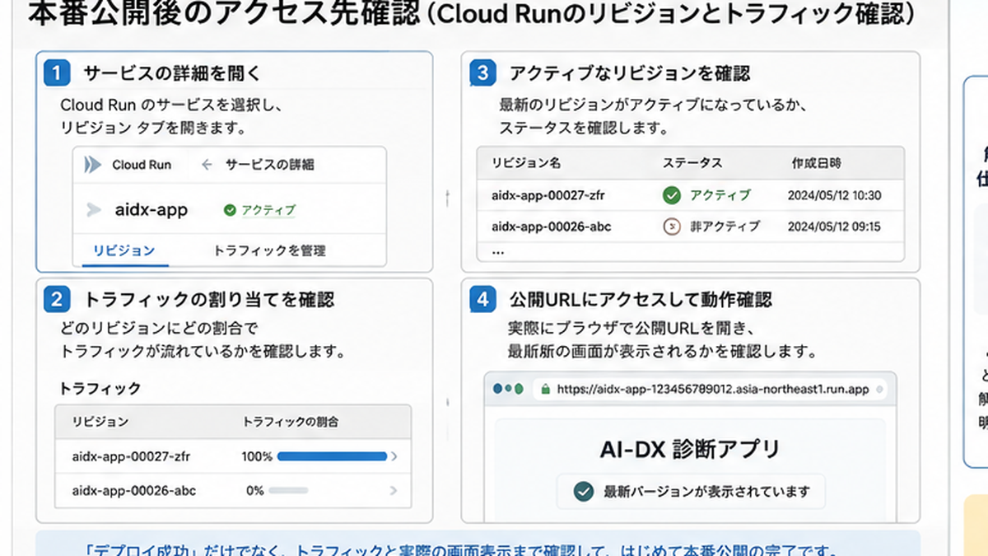Click the arrow icon left of aidx-app service name
988x556 pixels.
94,210
